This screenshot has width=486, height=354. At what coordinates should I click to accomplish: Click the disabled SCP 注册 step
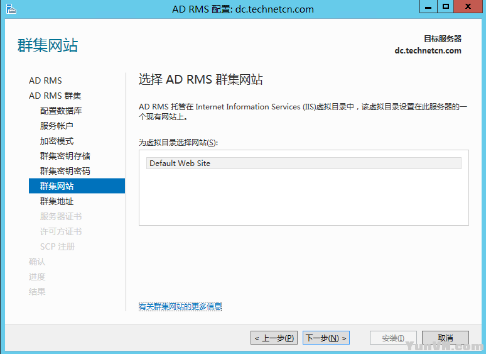[57, 246]
